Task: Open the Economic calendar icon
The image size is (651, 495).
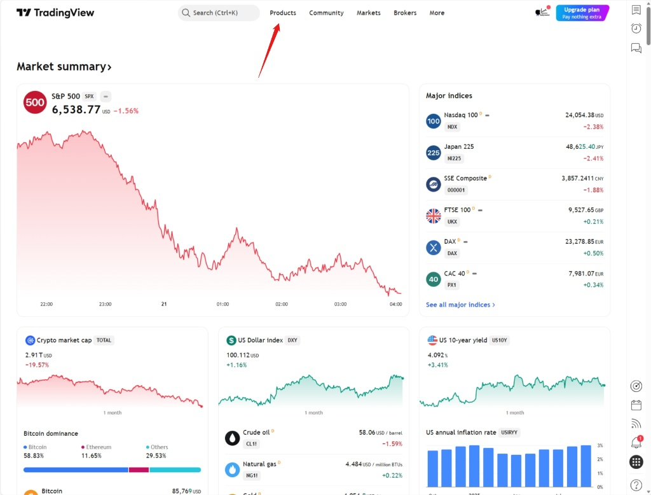Action: (x=636, y=404)
